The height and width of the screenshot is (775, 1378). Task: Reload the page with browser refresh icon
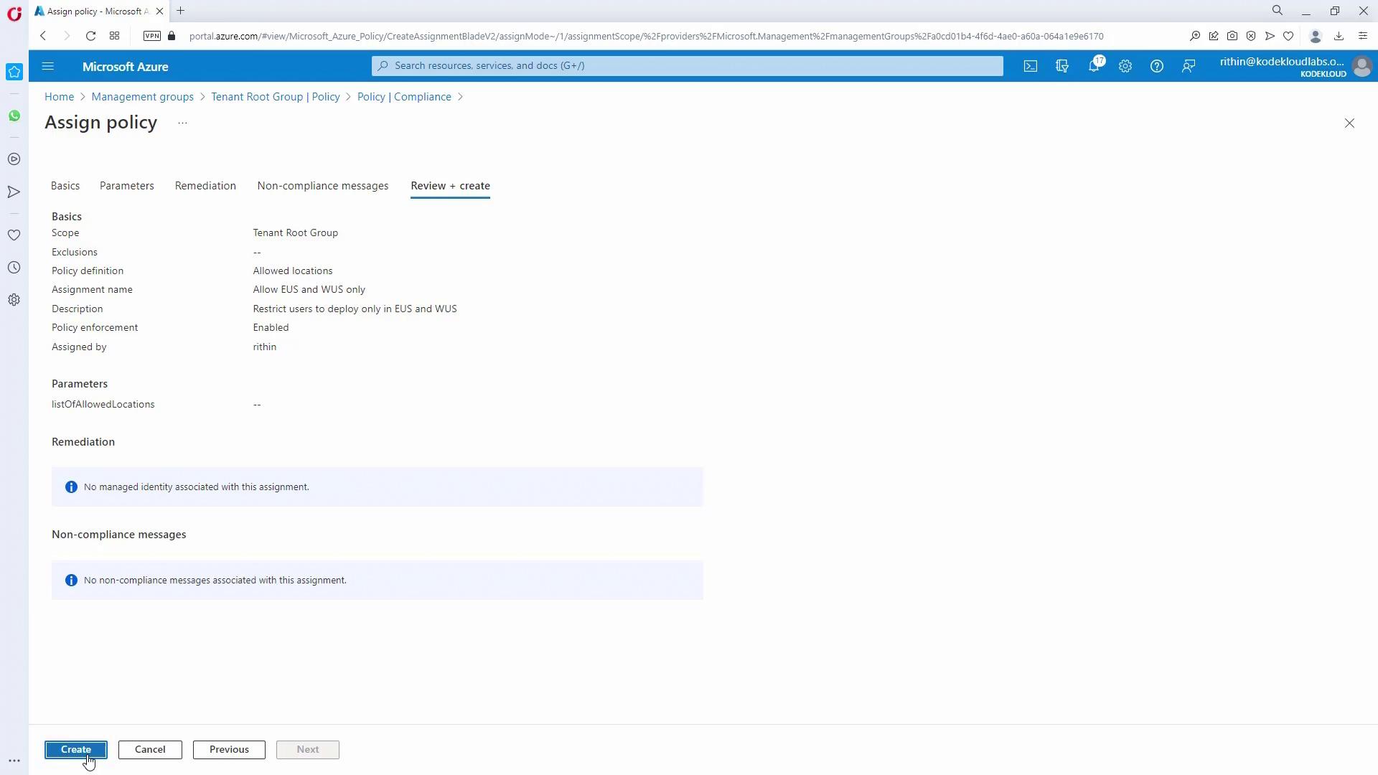90,36
